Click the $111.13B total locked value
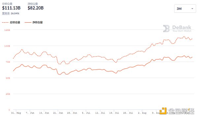 11,8
